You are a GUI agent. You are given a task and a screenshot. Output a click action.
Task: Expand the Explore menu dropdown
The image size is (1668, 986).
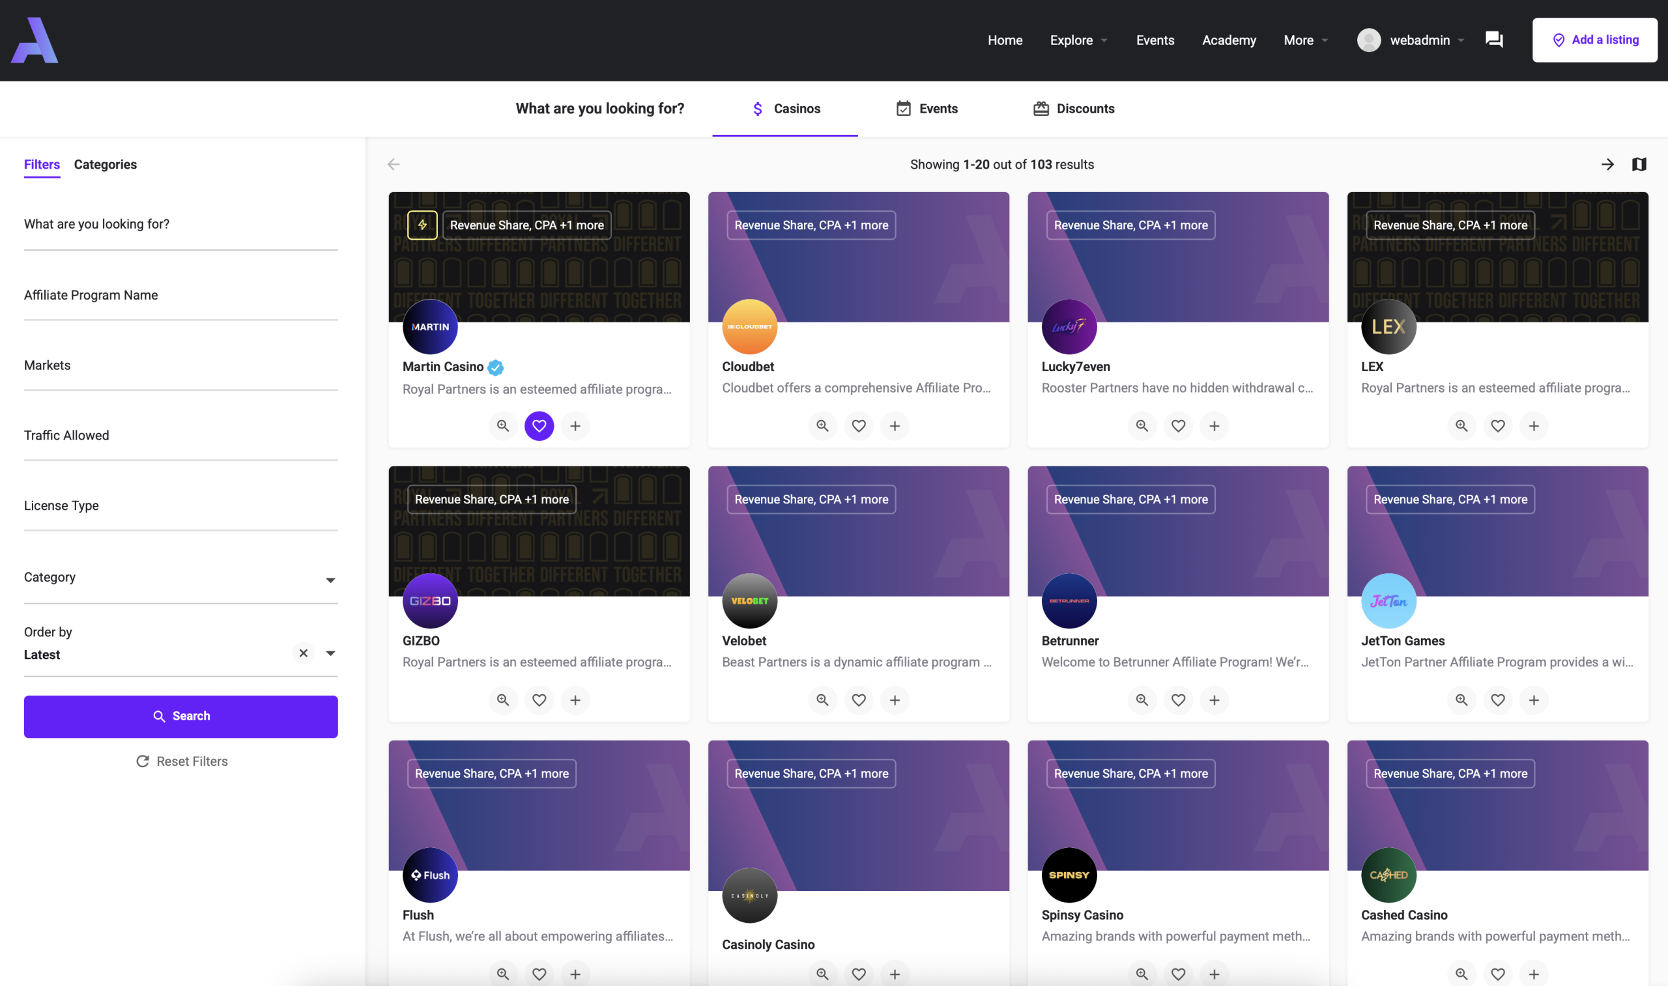[1078, 40]
